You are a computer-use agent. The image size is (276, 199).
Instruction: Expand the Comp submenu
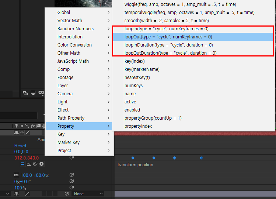pyautogui.click(x=78, y=69)
